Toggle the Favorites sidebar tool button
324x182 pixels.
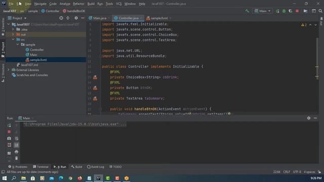[3, 26]
